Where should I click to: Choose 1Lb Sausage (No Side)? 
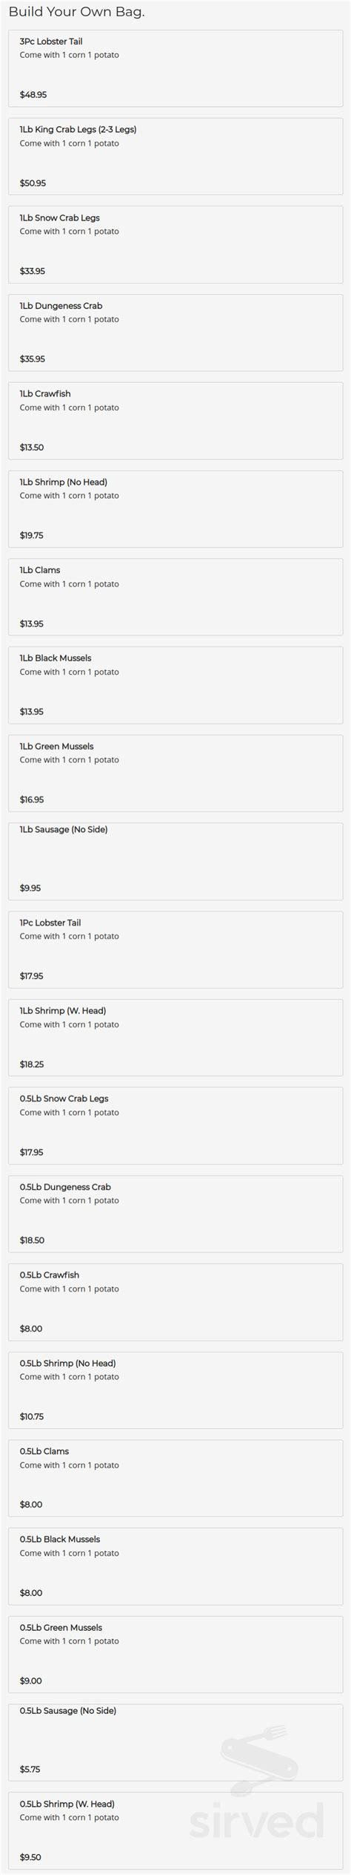(x=175, y=861)
